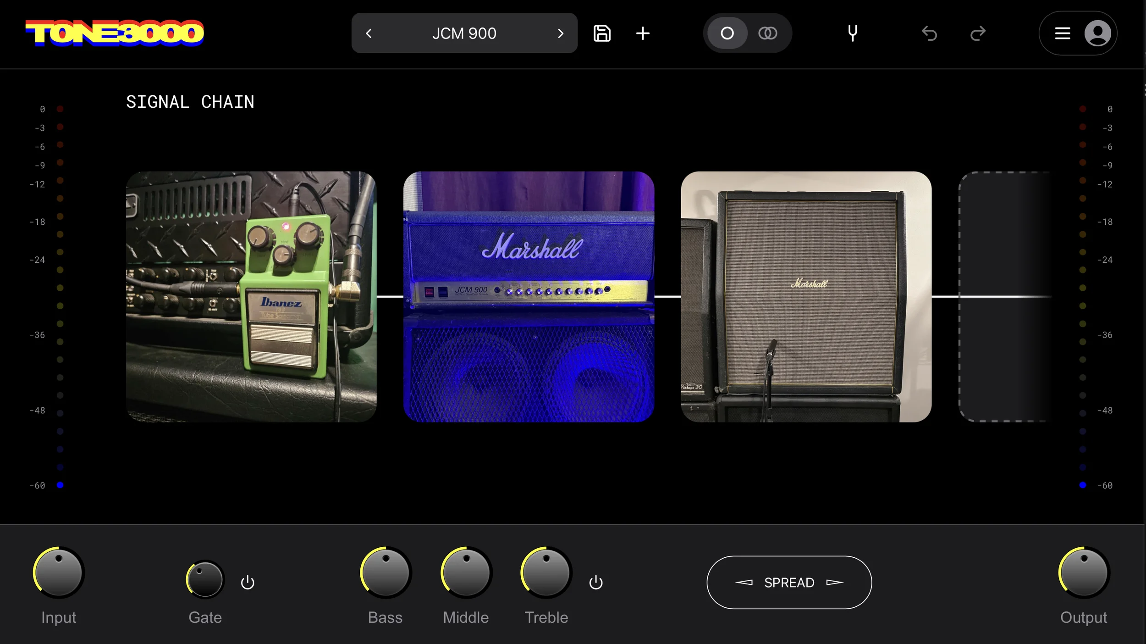Image resolution: width=1146 pixels, height=644 pixels.
Task: Click the Bass knob
Action: [386, 572]
